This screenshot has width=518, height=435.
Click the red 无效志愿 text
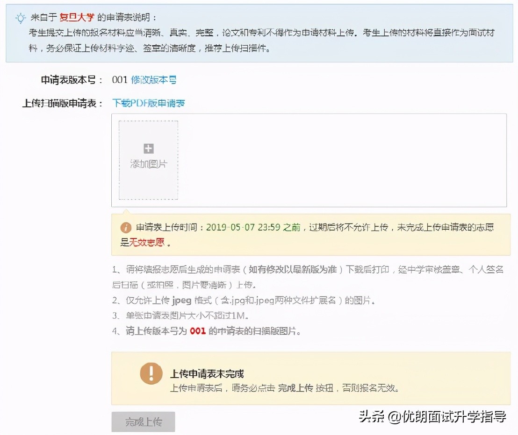click(x=147, y=243)
